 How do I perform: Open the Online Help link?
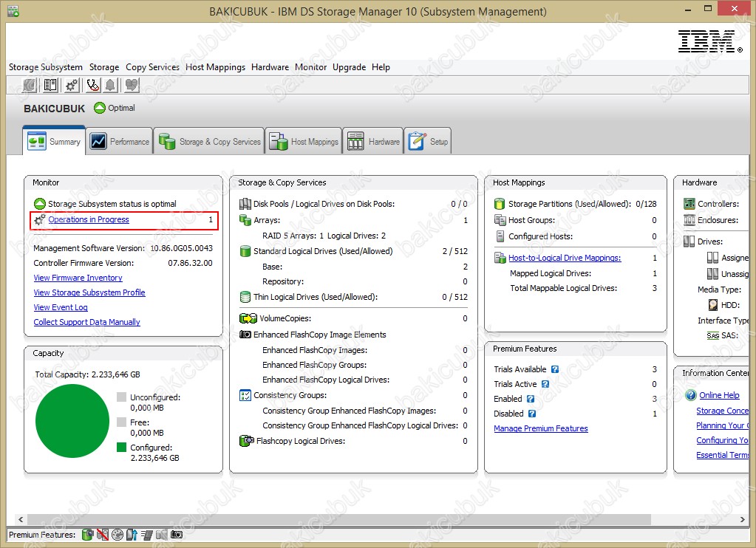coord(719,395)
